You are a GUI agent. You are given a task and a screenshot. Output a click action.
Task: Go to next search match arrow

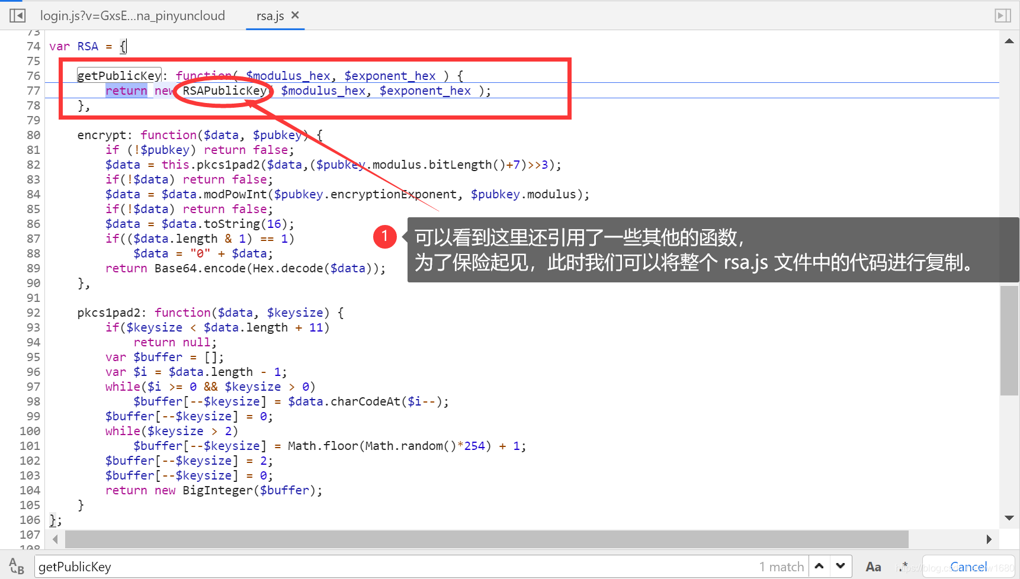[841, 567]
